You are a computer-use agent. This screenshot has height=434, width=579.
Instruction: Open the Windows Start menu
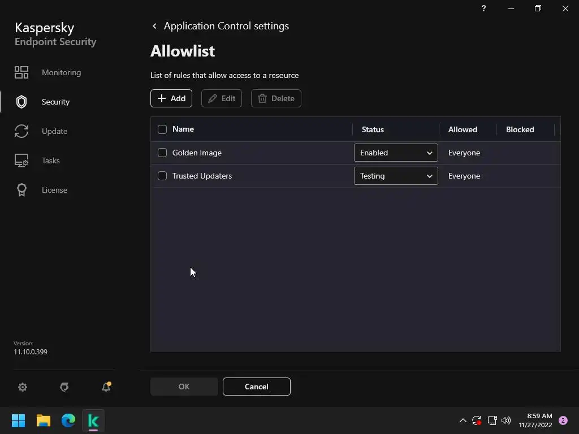point(18,420)
